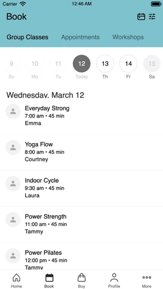The width and height of the screenshot is (163, 289).
Task: Open the filter sliders icon
Action: click(152, 17)
